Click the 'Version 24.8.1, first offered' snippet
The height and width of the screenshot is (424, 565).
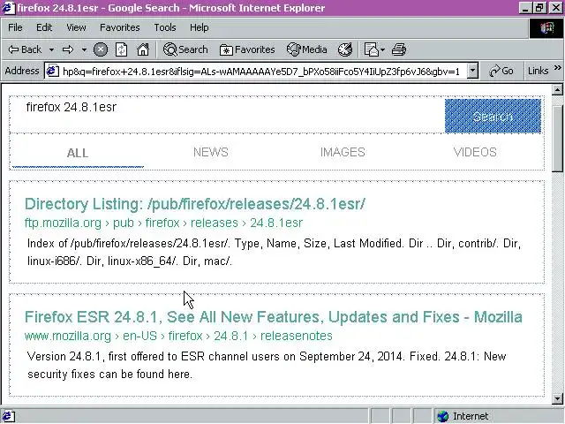point(267,365)
